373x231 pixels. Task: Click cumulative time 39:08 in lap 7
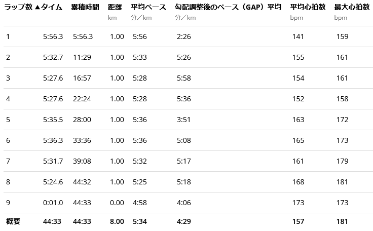click(x=82, y=161)
